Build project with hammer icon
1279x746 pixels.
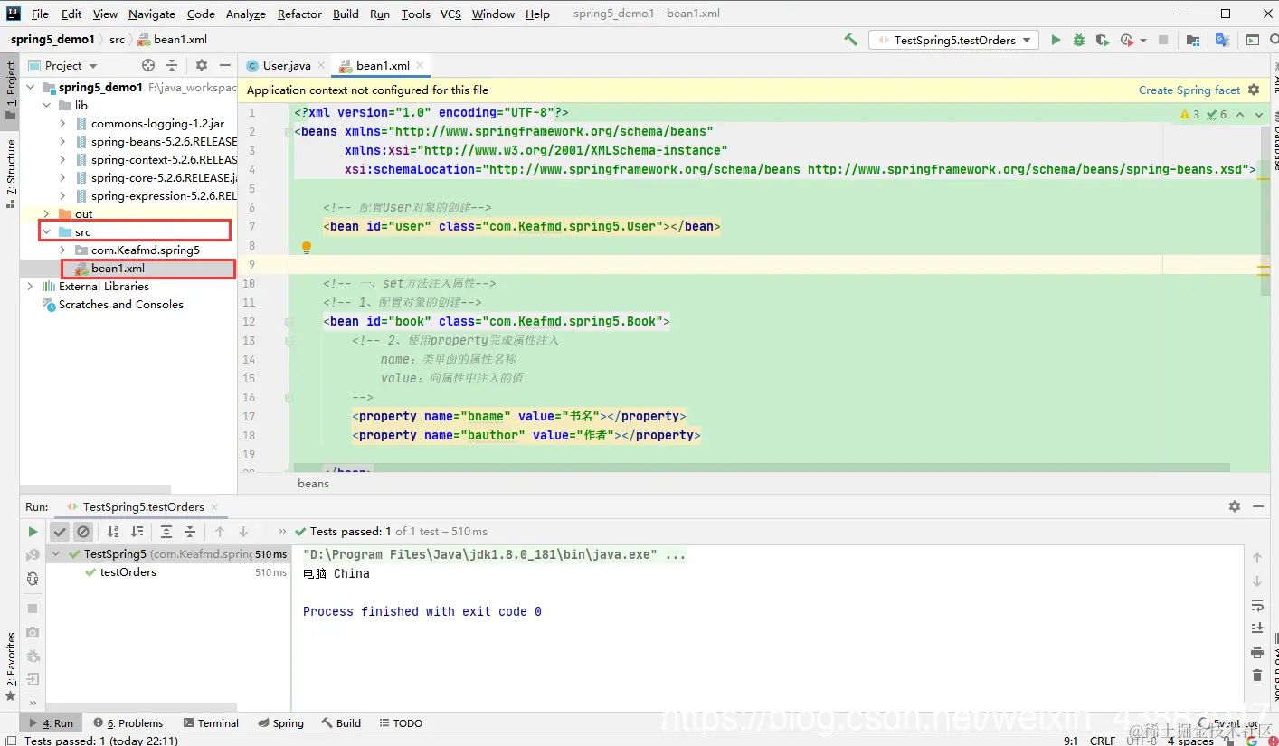[x=850, y=40]
